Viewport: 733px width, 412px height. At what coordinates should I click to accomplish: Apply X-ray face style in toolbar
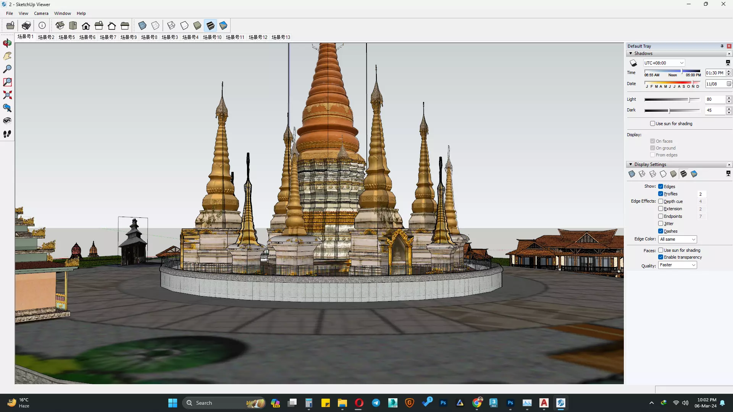(x=142, y=26)
